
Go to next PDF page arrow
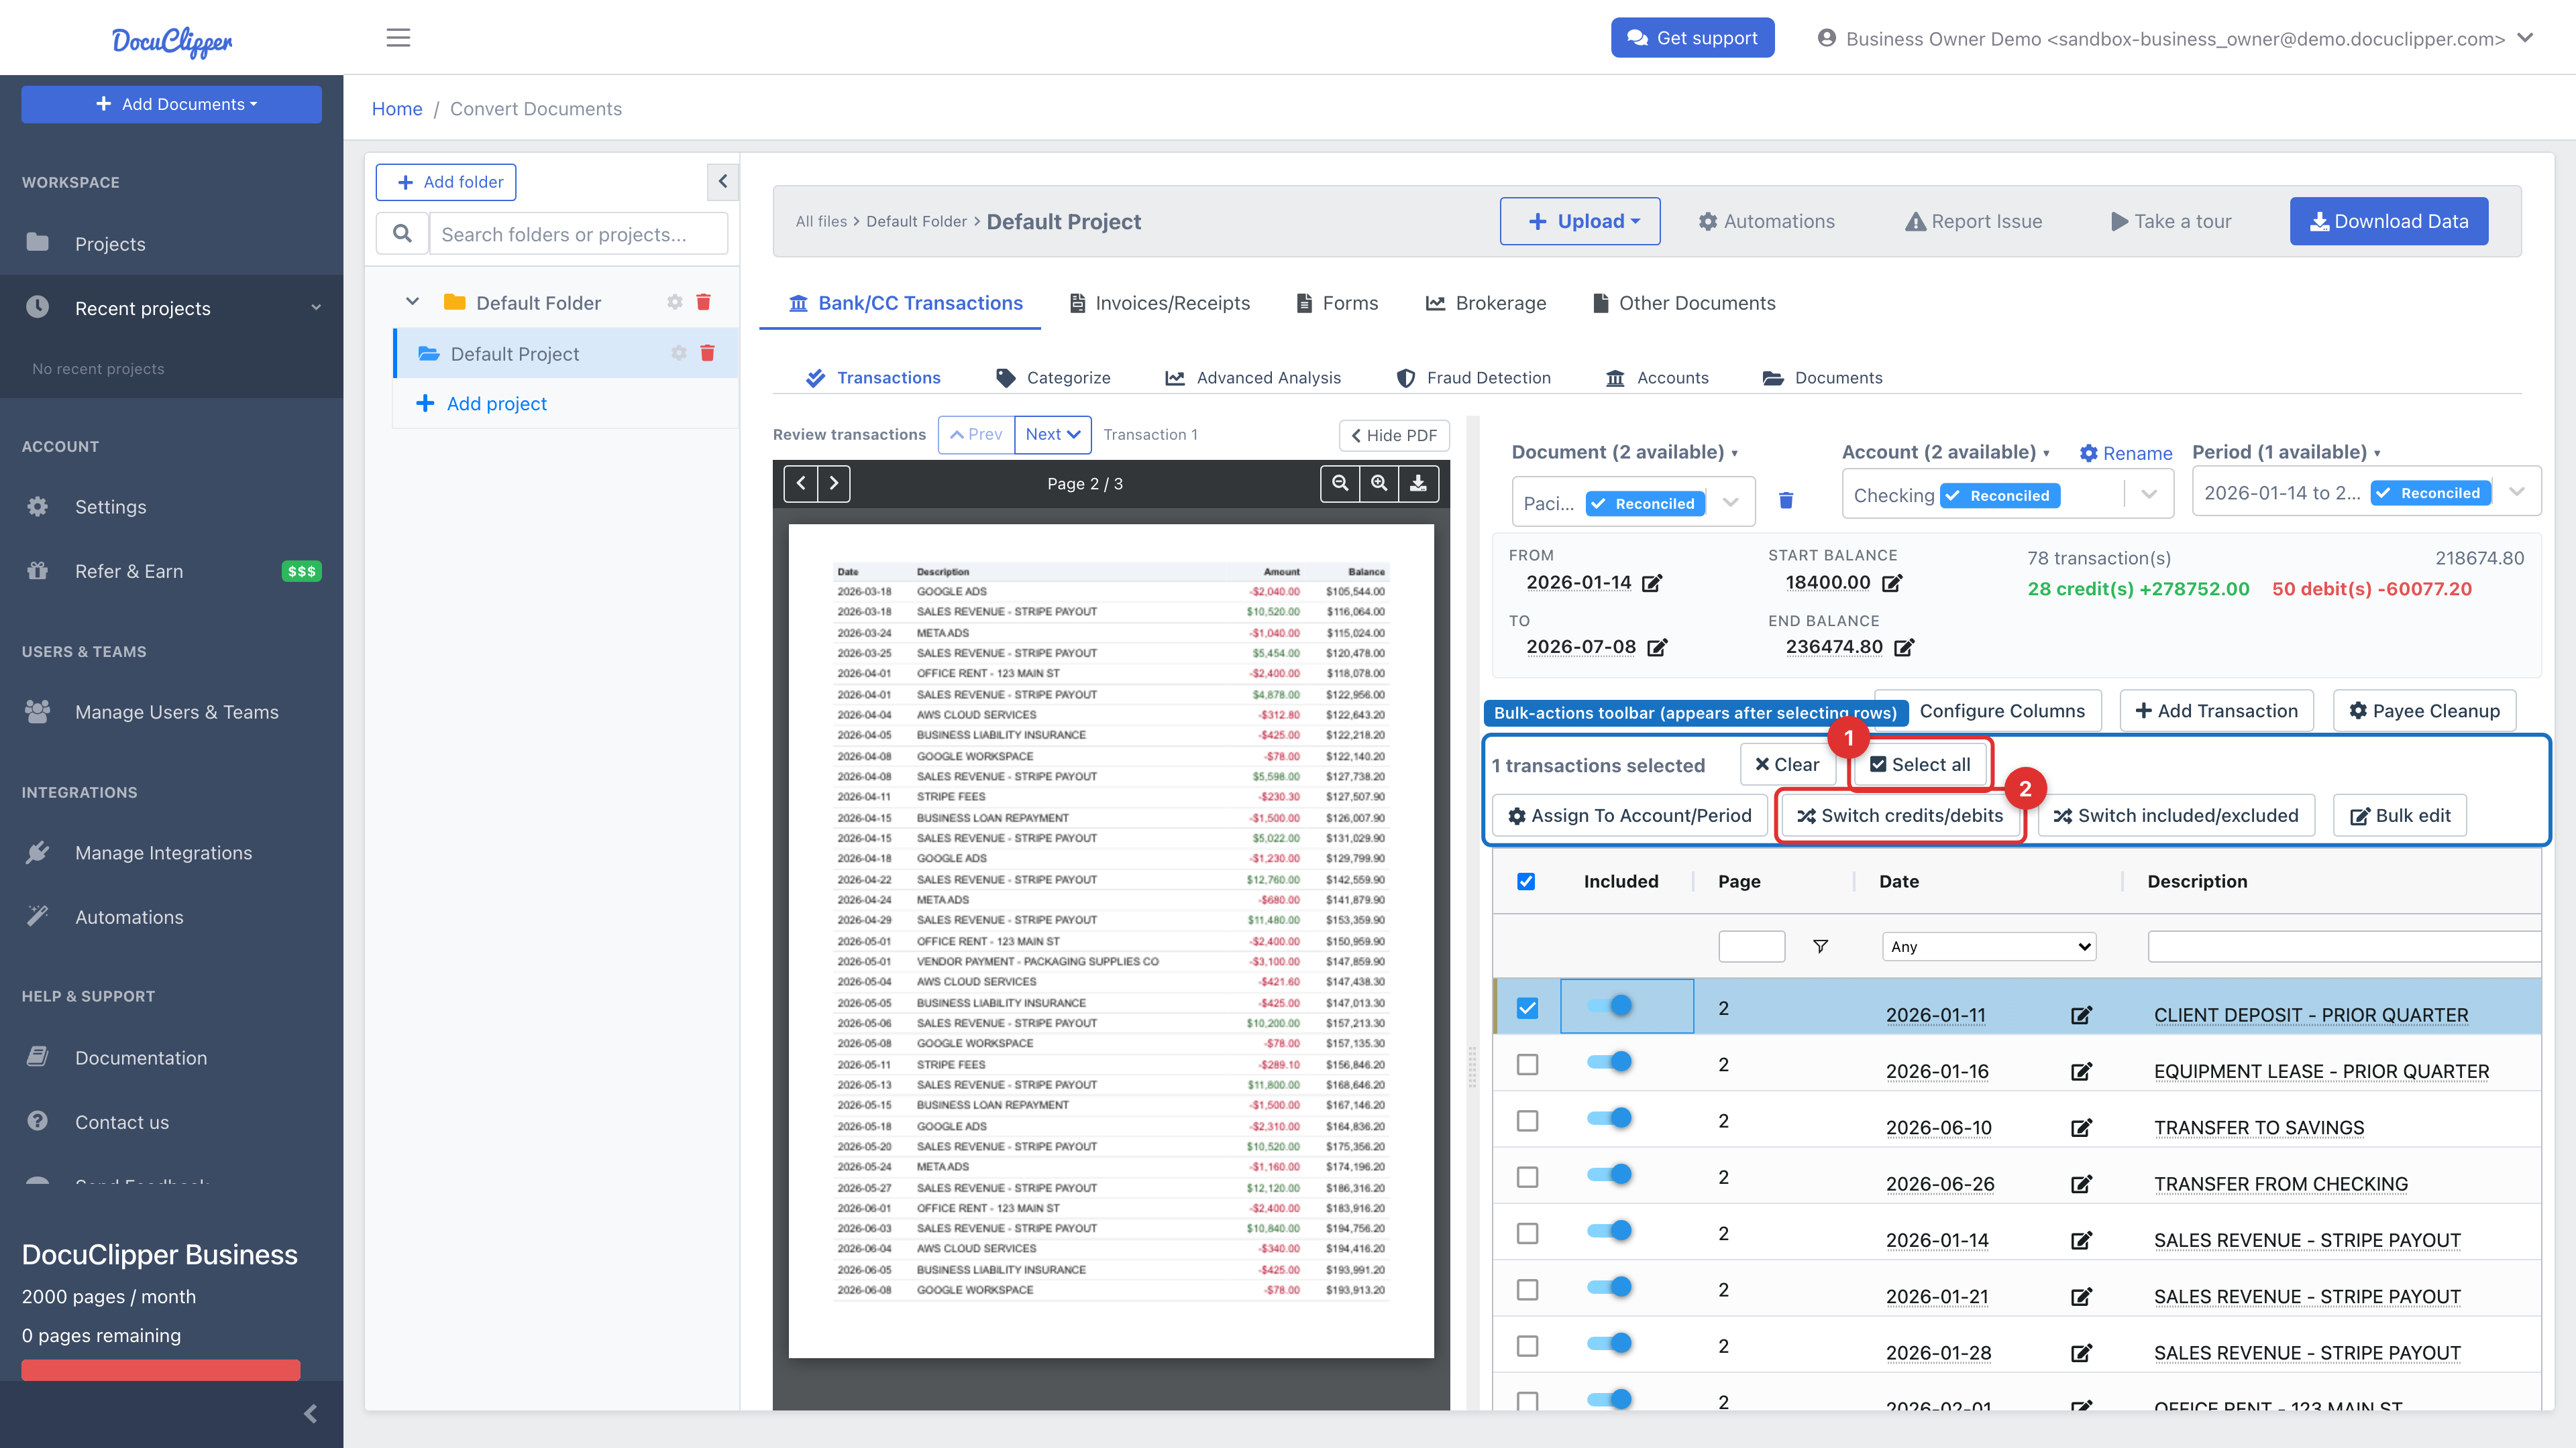834,483
